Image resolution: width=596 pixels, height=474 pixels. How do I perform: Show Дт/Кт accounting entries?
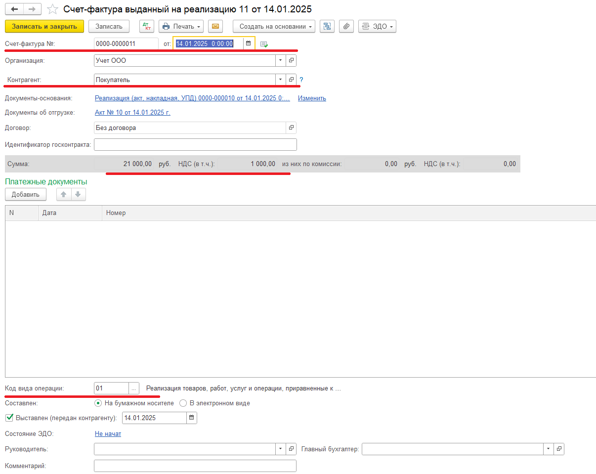point(147,26)
